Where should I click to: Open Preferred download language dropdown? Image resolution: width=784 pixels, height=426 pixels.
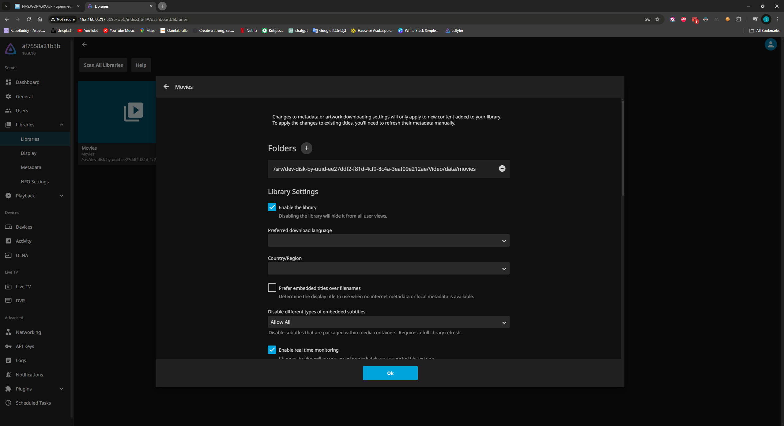pyautogui.click(x=388, y=241)
